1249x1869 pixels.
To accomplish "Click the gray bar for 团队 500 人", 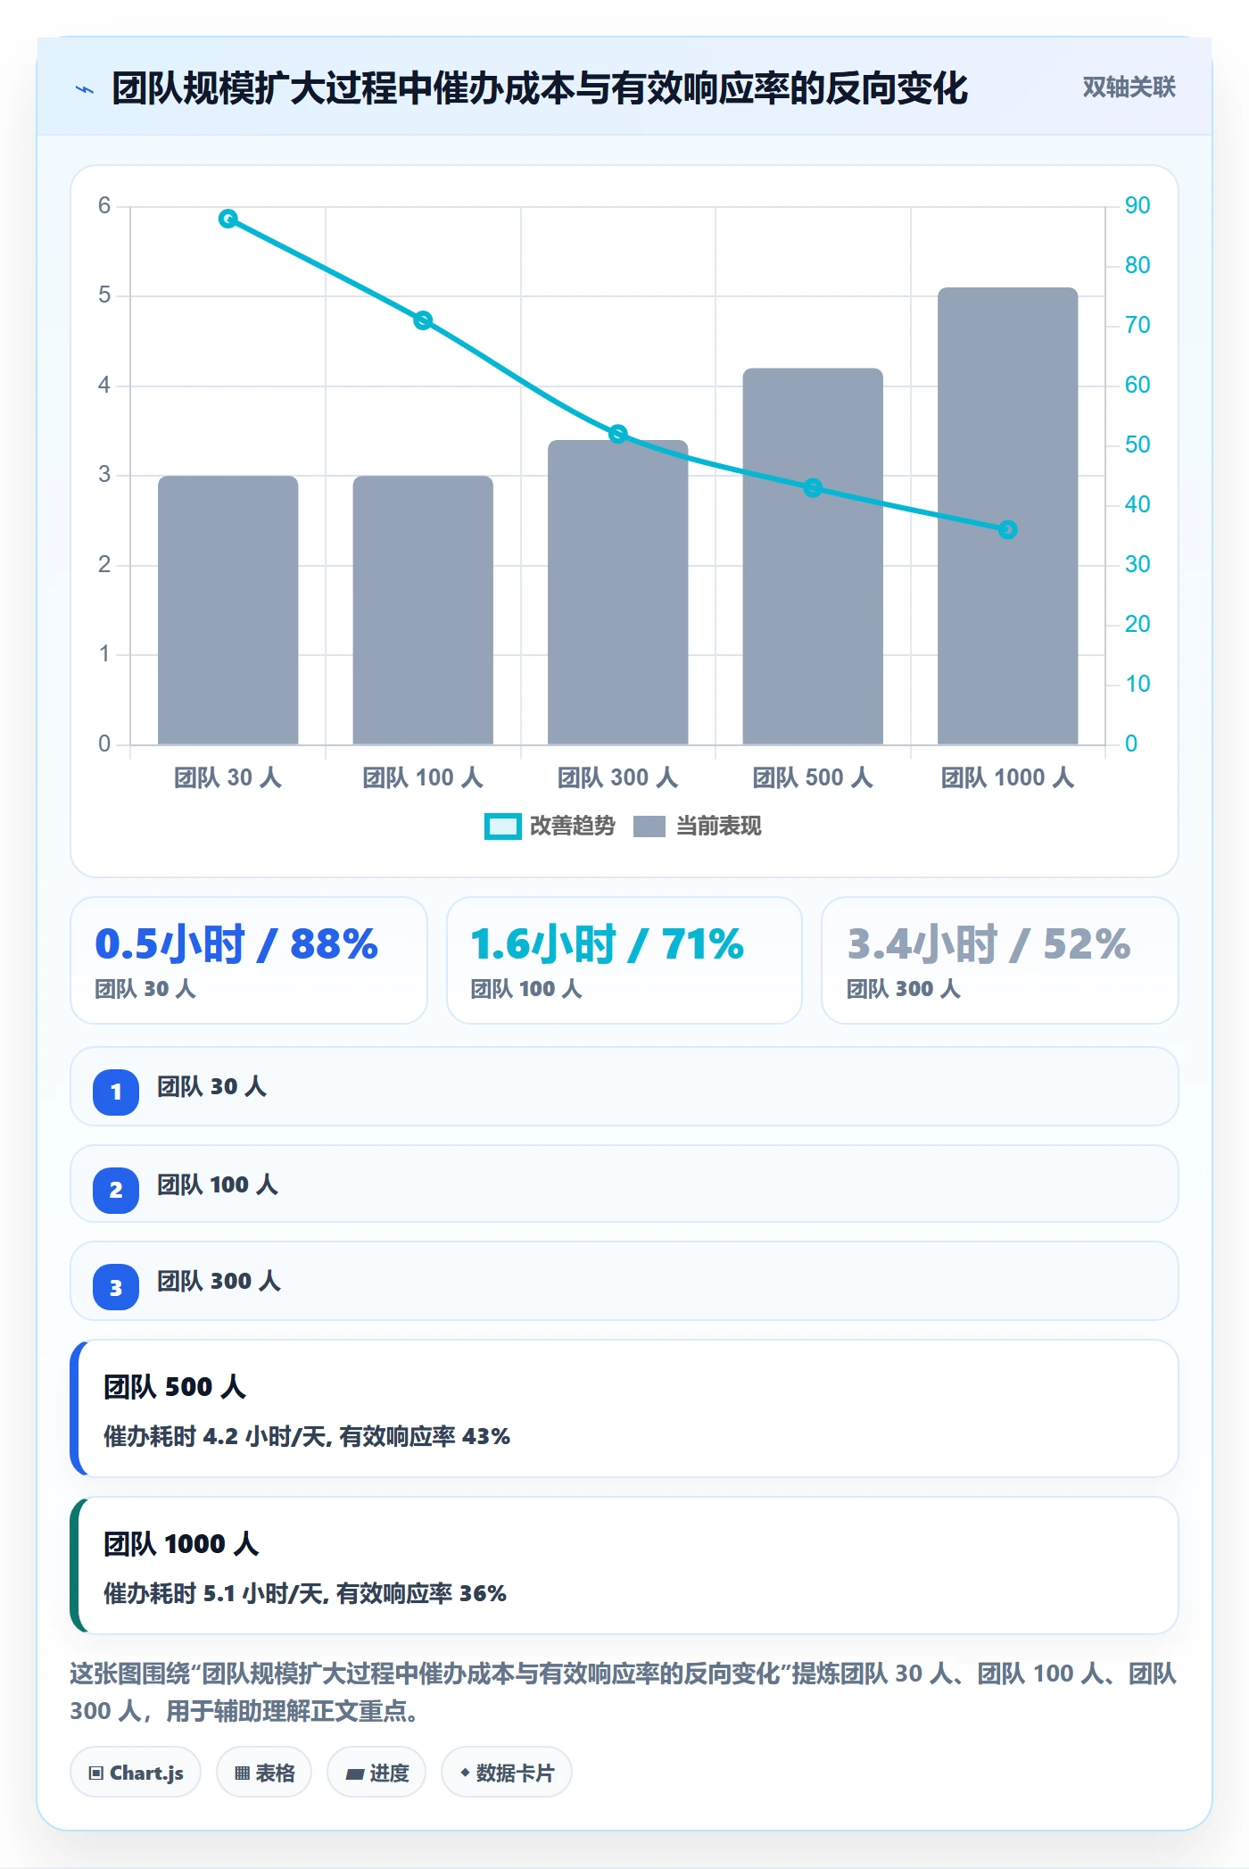I will click(x=813, y=556).
